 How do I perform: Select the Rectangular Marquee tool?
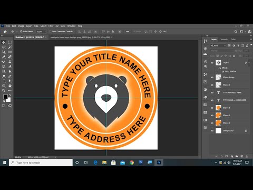coord(10,42)
